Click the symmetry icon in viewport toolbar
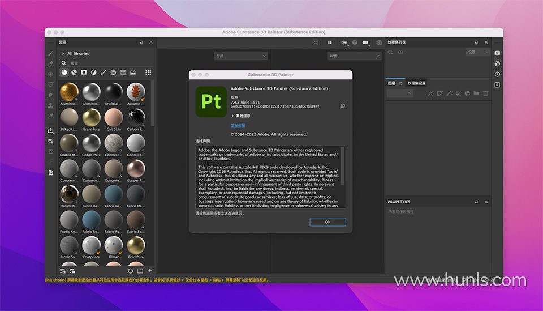 coord(344,42)
